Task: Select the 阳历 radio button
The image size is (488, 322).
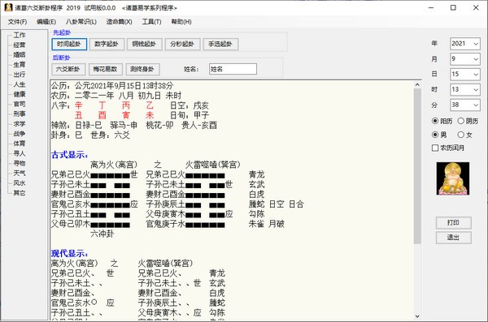Action: 442,121
